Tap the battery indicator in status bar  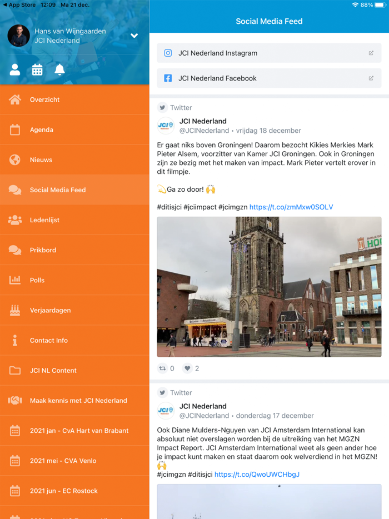pyautogui.click(x=380, y=5)
